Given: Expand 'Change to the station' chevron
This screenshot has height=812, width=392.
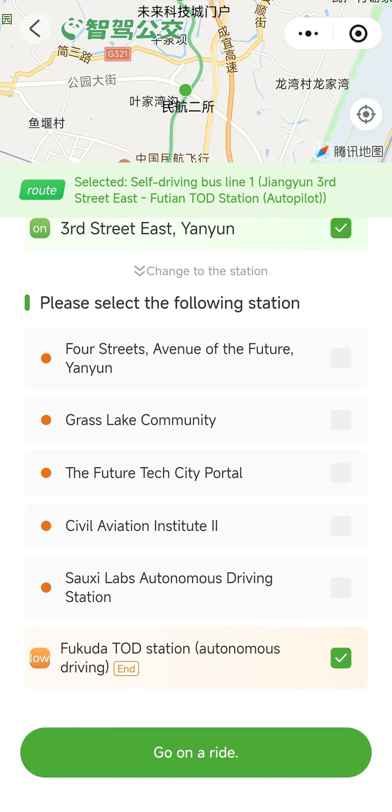Looking at the screenshot, I should point(139,271).
